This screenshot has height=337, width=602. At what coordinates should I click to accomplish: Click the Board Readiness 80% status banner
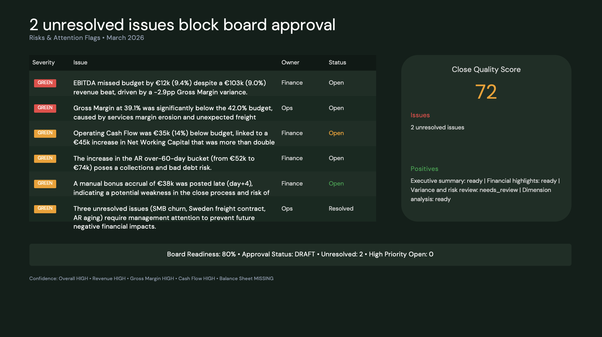(300, 255)
